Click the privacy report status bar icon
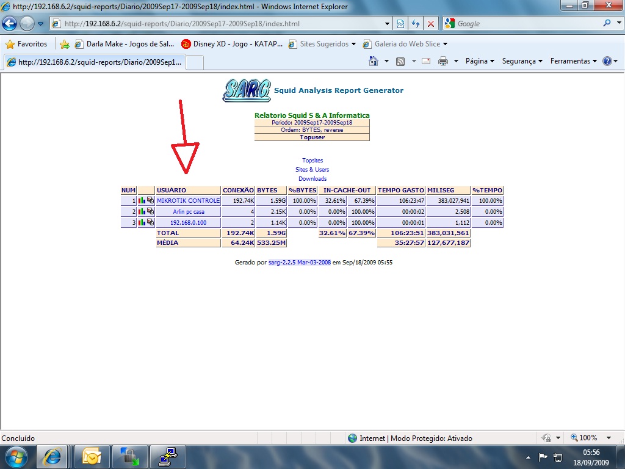 [x=546, y=438]
